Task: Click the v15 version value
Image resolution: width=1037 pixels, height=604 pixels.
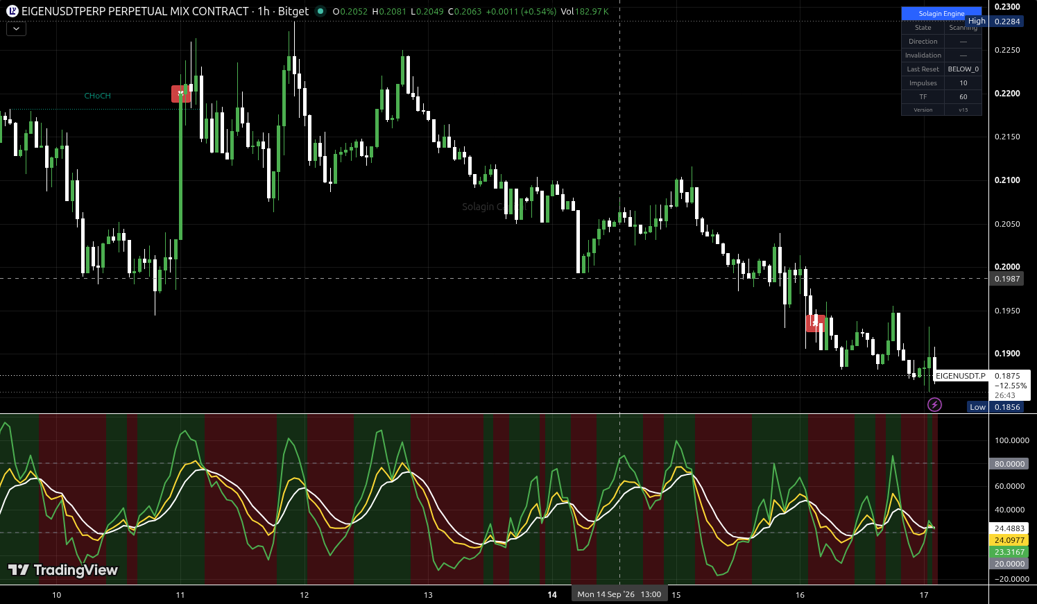Action: click(x=963, y=110)
